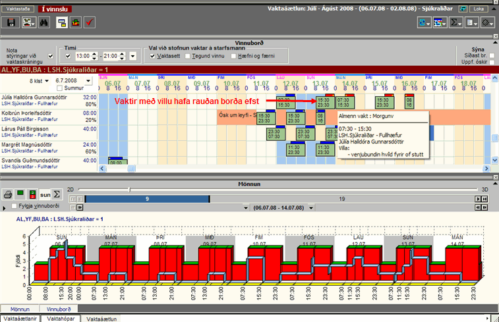Click the Loka button
This screenshot has width=499, height=322.
click(479, 9)
